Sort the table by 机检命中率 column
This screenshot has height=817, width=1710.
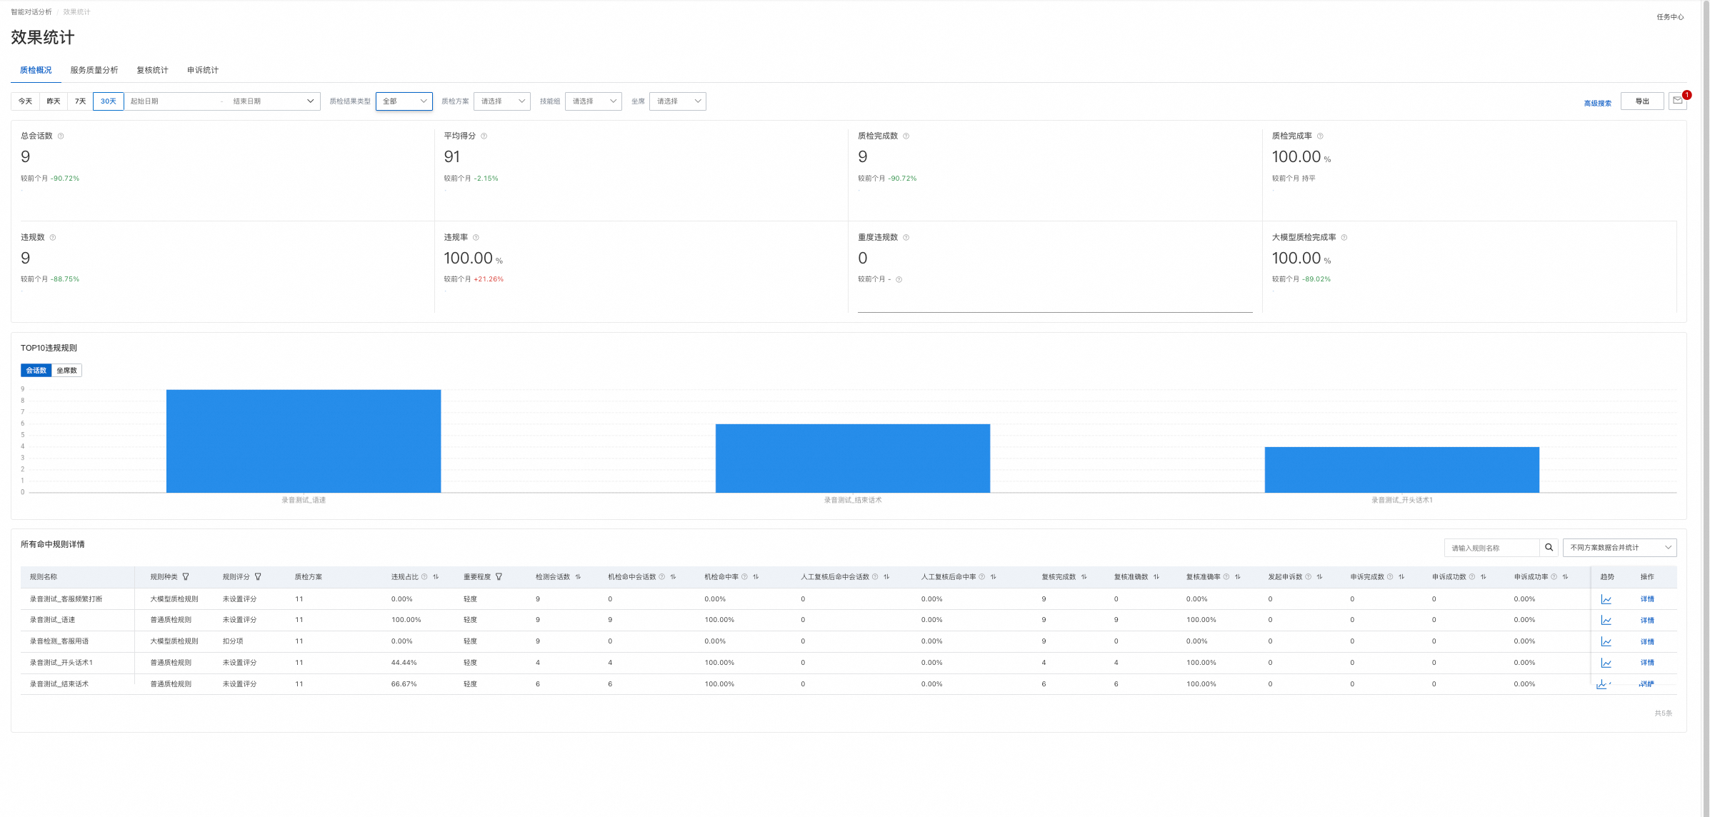pos(756,577)
